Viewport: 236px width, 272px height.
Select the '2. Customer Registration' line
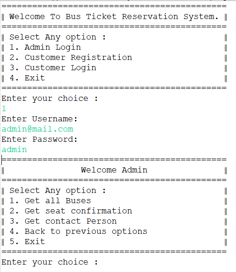point(71,57)
